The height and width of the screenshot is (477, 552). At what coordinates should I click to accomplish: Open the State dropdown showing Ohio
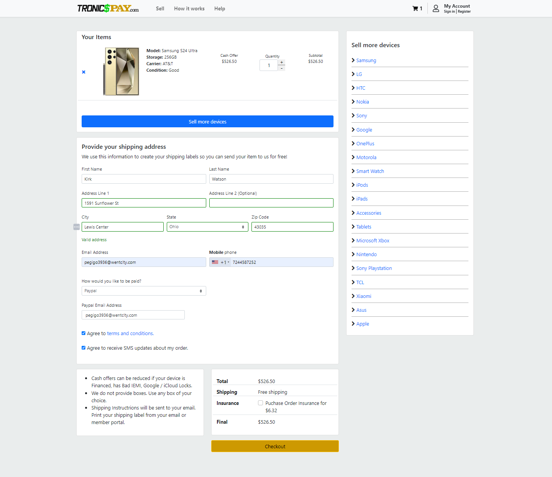207,227
